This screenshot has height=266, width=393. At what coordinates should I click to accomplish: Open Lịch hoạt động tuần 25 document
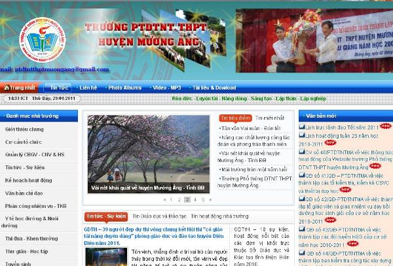pos(339,140)
